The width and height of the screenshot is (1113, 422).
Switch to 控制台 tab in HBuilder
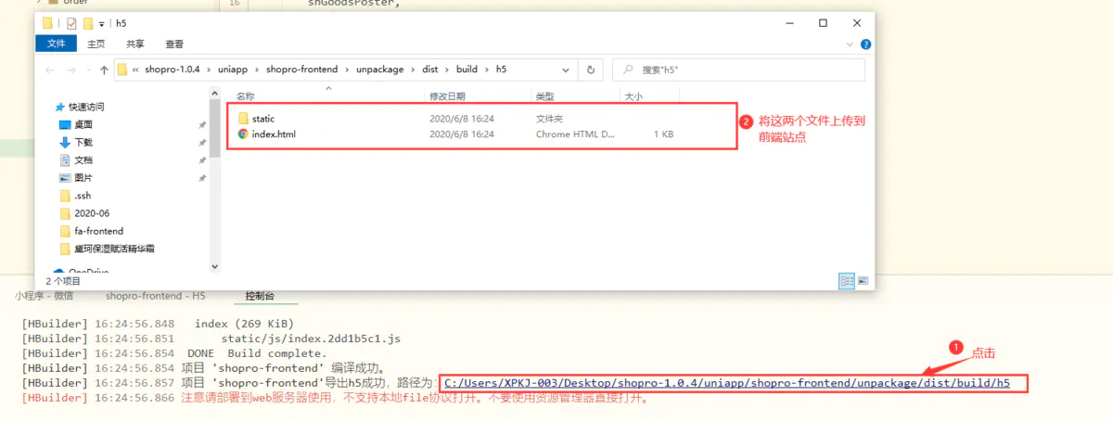[x=260, y=296]
